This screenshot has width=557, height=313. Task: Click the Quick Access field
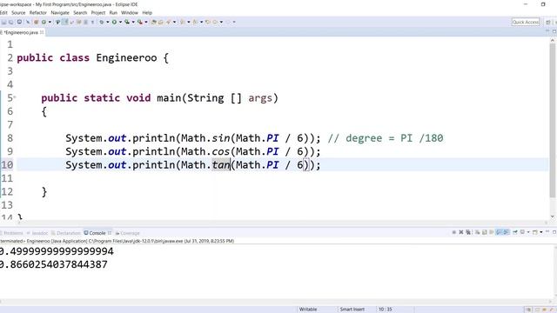[x=526, y=22]
